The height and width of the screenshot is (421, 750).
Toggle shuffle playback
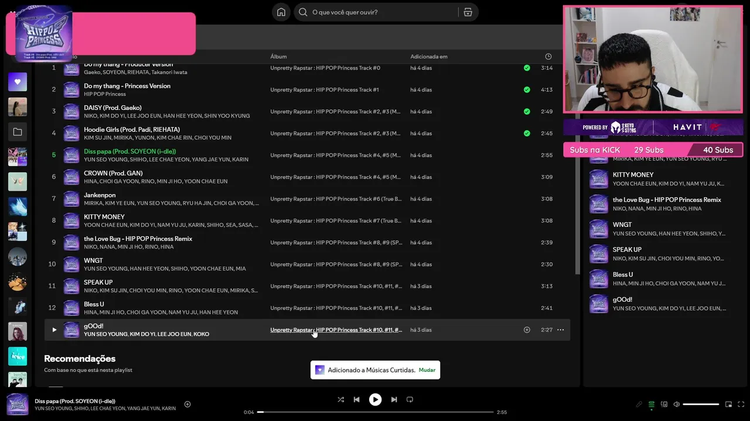pyautogui.click(x=340, y=399)
